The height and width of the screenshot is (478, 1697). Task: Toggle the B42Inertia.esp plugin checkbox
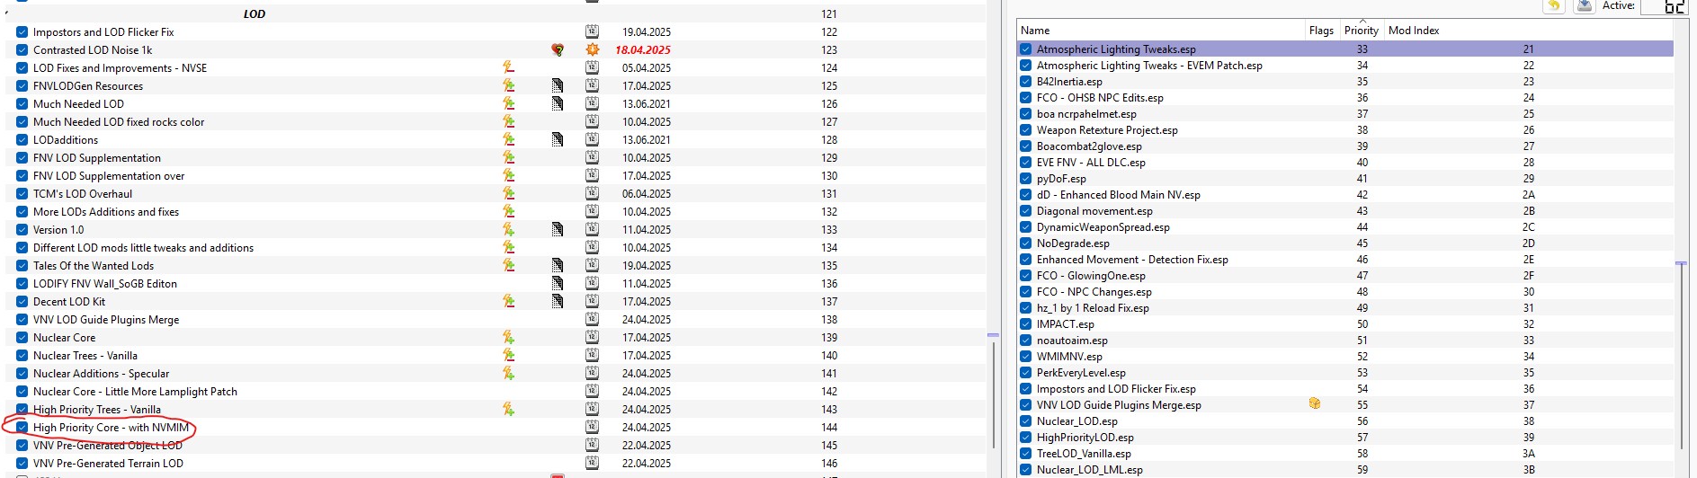[1025, 82]
